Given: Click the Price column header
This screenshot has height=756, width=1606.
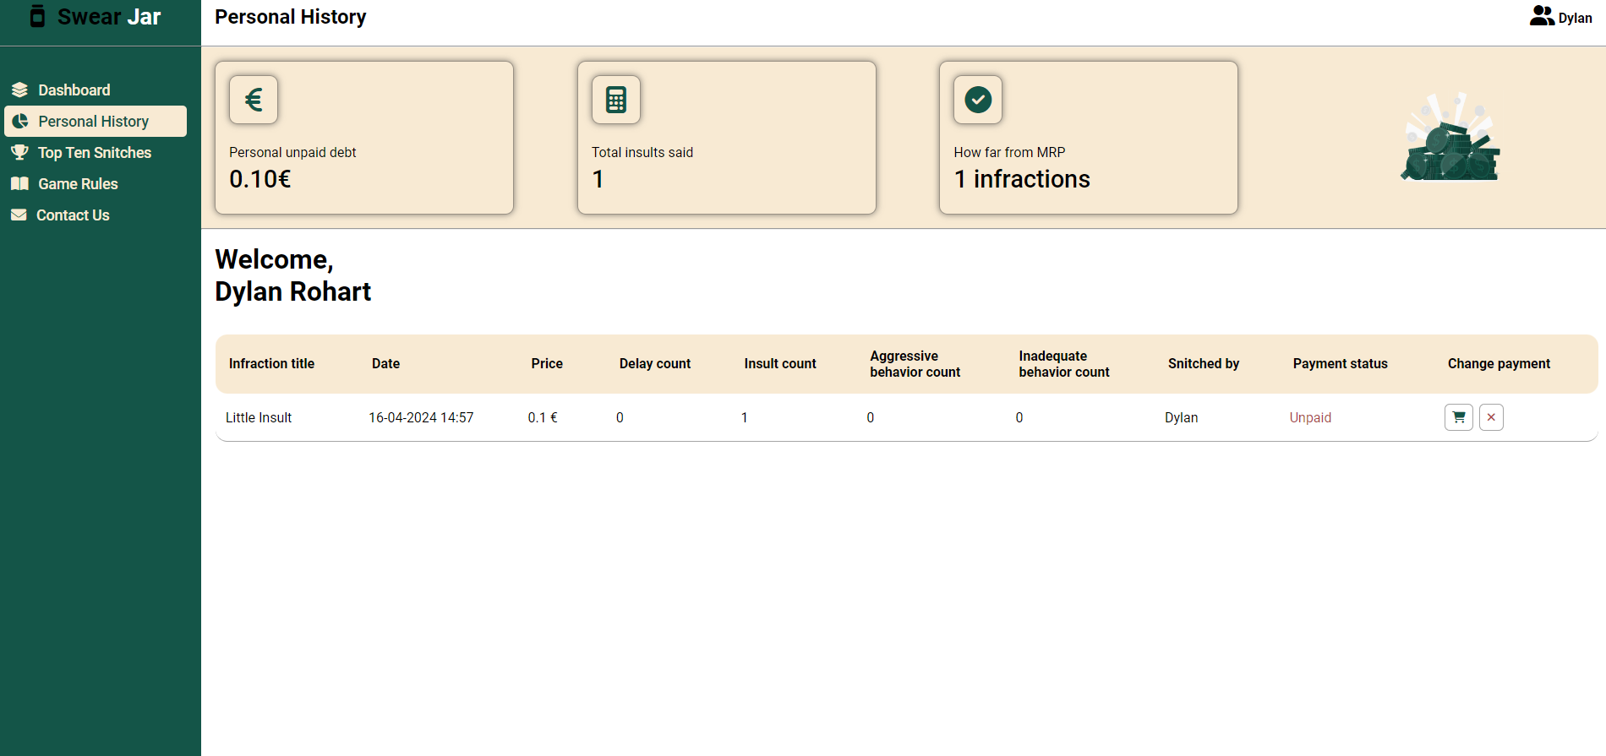Looking at the screenshot, I should [x=547, y=364].
